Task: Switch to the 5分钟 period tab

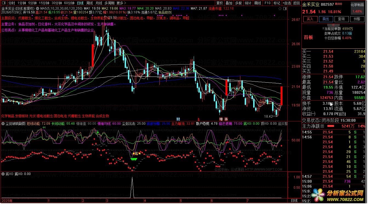Action: (x=32, y=3)
